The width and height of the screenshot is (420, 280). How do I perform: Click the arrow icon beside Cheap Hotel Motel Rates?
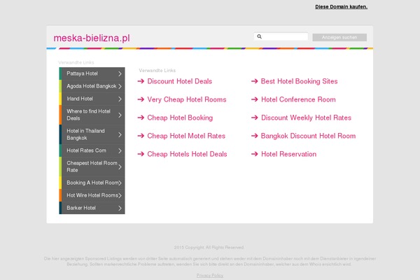[x=141, y=136]
